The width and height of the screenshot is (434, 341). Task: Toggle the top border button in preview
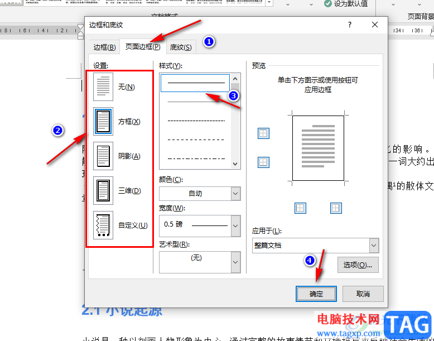(263, 133)
